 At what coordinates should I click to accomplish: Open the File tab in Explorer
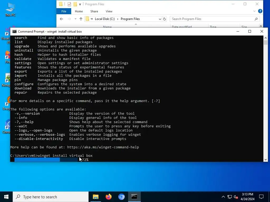pos(64,11)
